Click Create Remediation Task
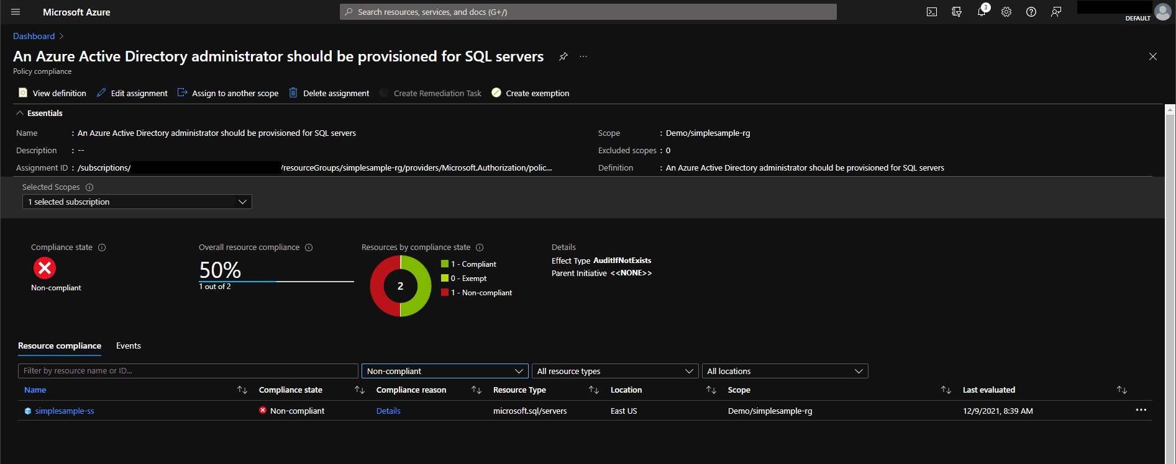Image resolution: width=1176 pixels, height=464 pixels. [431, 93]
